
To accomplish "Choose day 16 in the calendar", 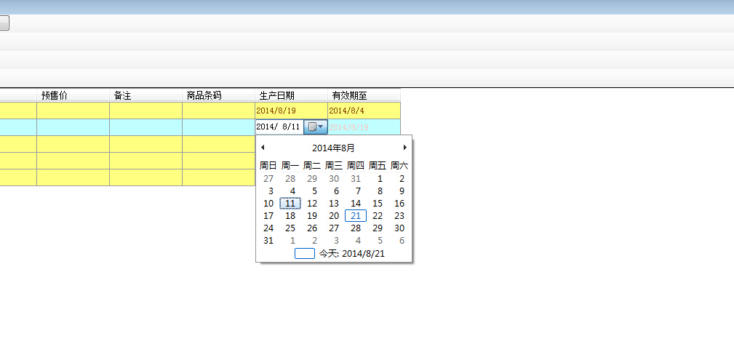I will pyautogui.click(x=399, y=204).
